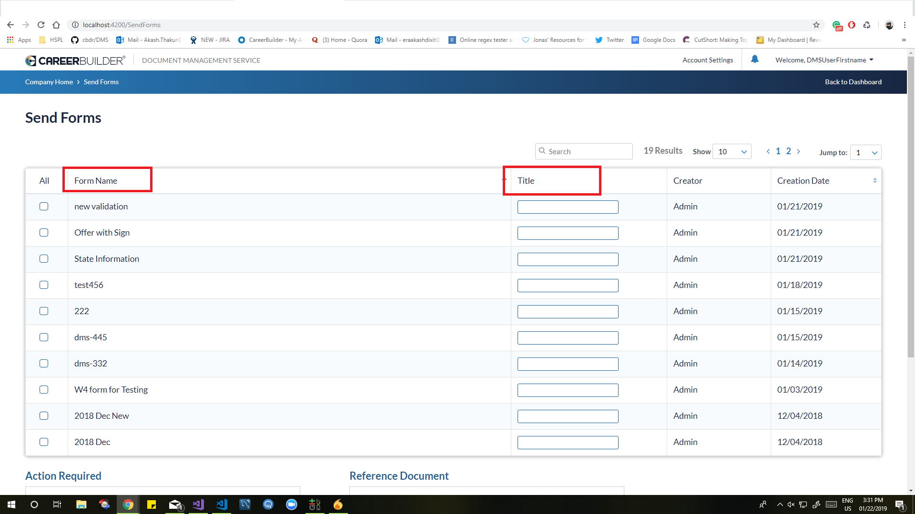Bookmark page with star icon
Image resolution: width=915 pixels, height=514 pixels.
816,25
